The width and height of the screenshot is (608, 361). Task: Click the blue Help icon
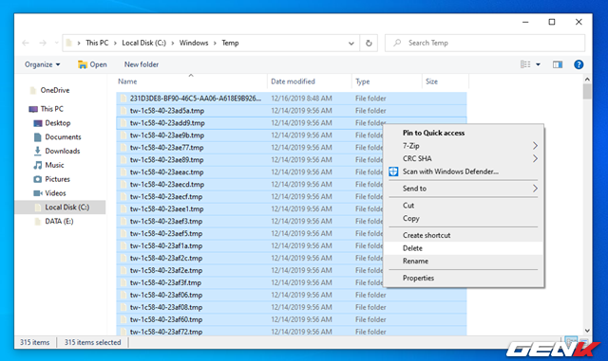tap(579, 64)
